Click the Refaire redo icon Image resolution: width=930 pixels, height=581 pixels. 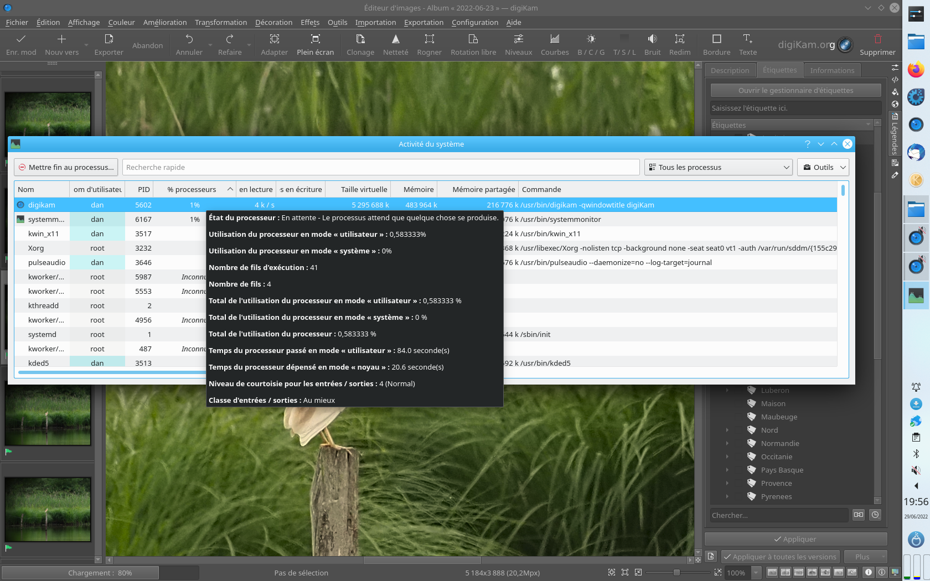(230, 39)
